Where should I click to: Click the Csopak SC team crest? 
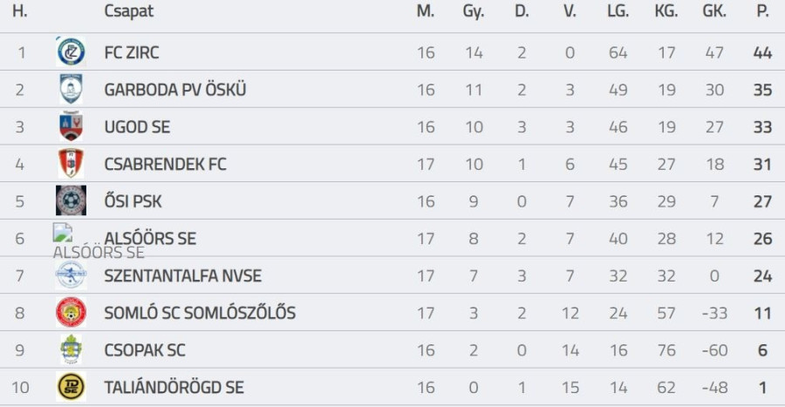coord(71,350)
